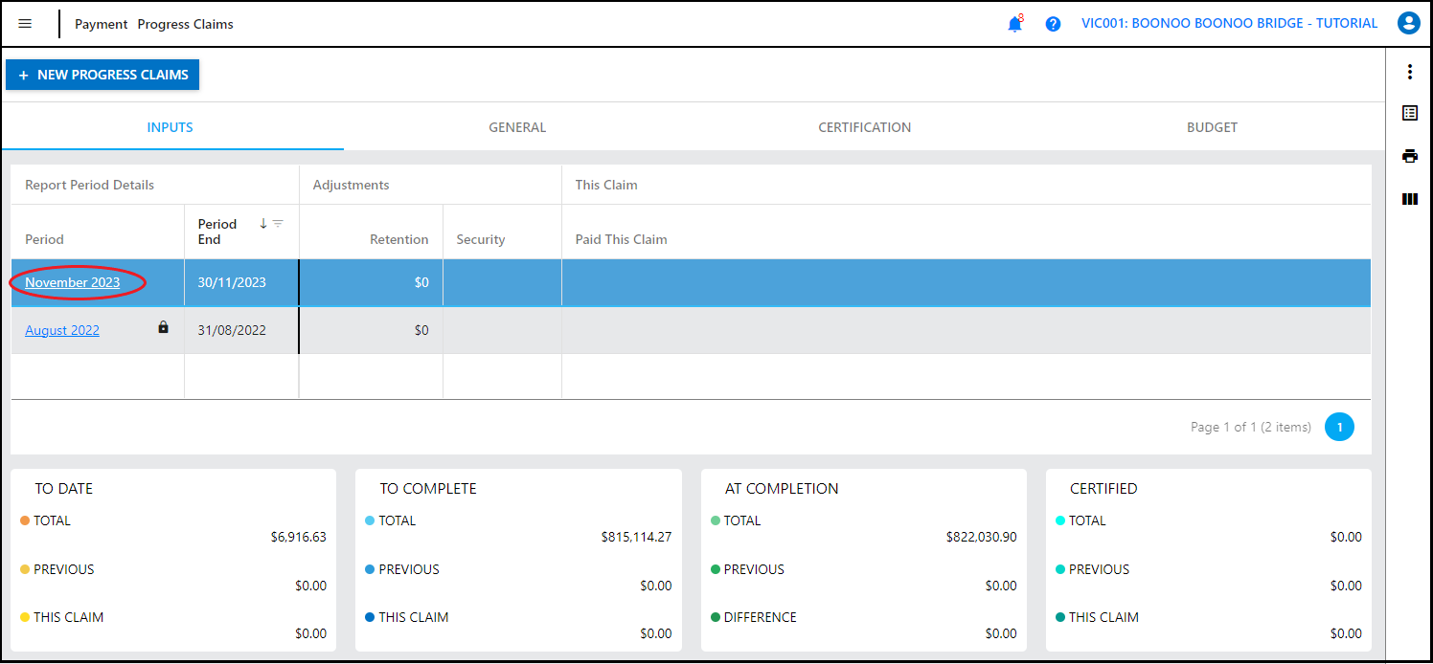Click the Progress Claims breadcrumb

click(x=185, y=24)
